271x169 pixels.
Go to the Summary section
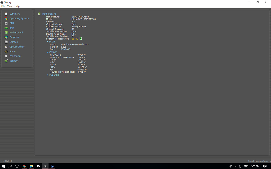[x=15, y=14]
